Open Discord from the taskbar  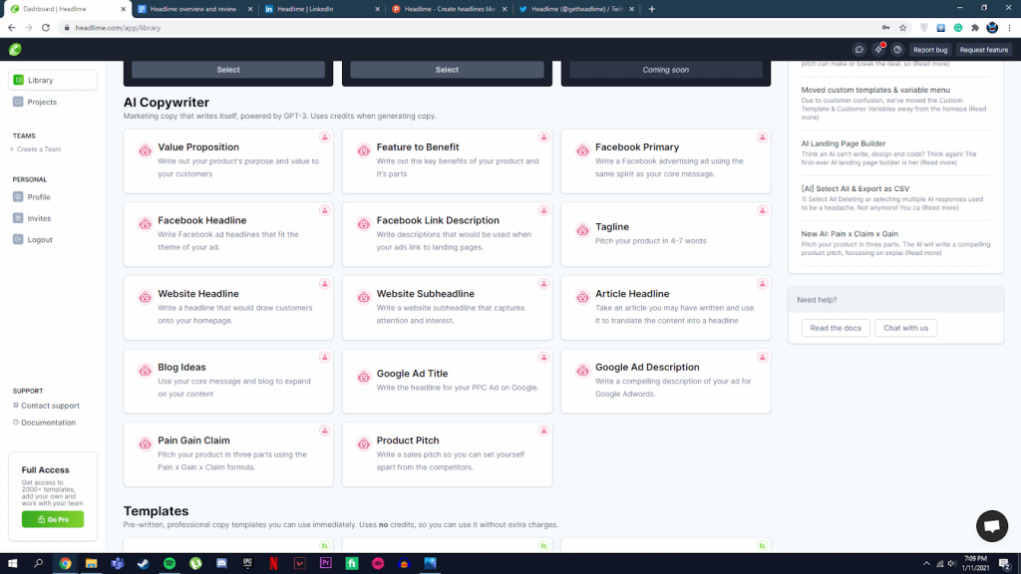221,564
